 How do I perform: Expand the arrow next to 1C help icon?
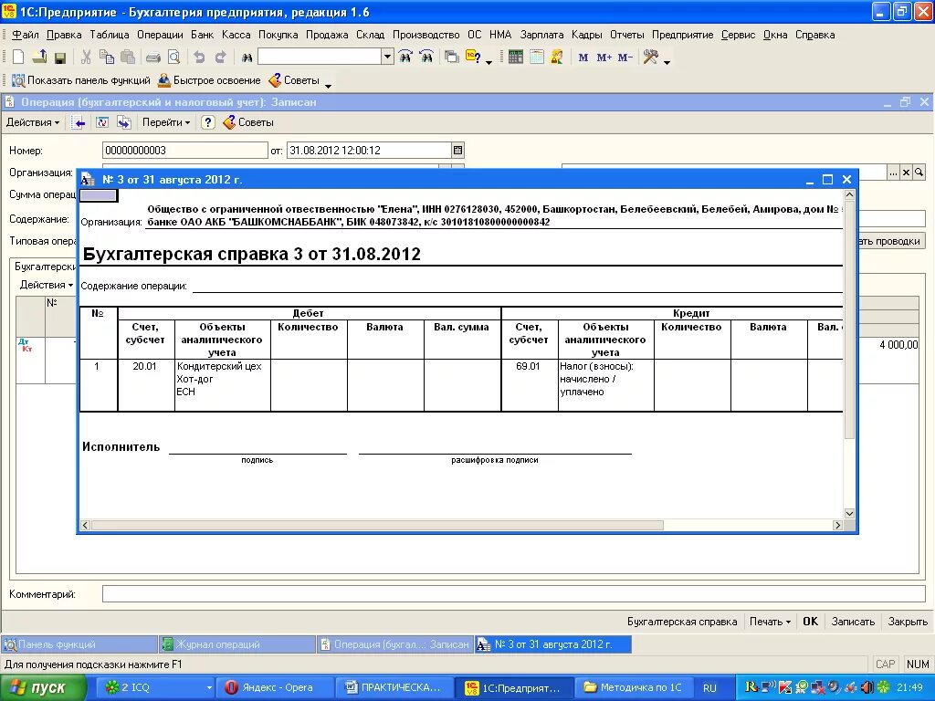point(489,61)
